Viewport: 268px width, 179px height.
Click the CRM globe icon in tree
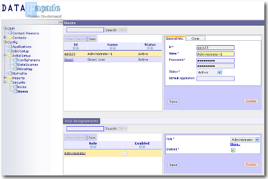pyautogui.click(x=5, y=29)
